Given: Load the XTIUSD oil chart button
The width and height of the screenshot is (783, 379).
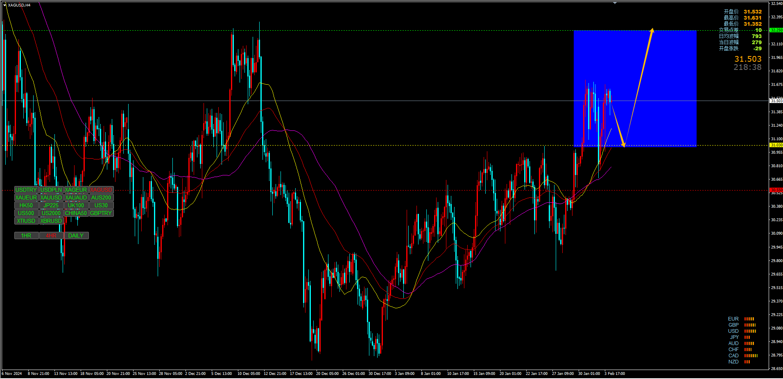Looking at the screenshot, I should (26, 221).
